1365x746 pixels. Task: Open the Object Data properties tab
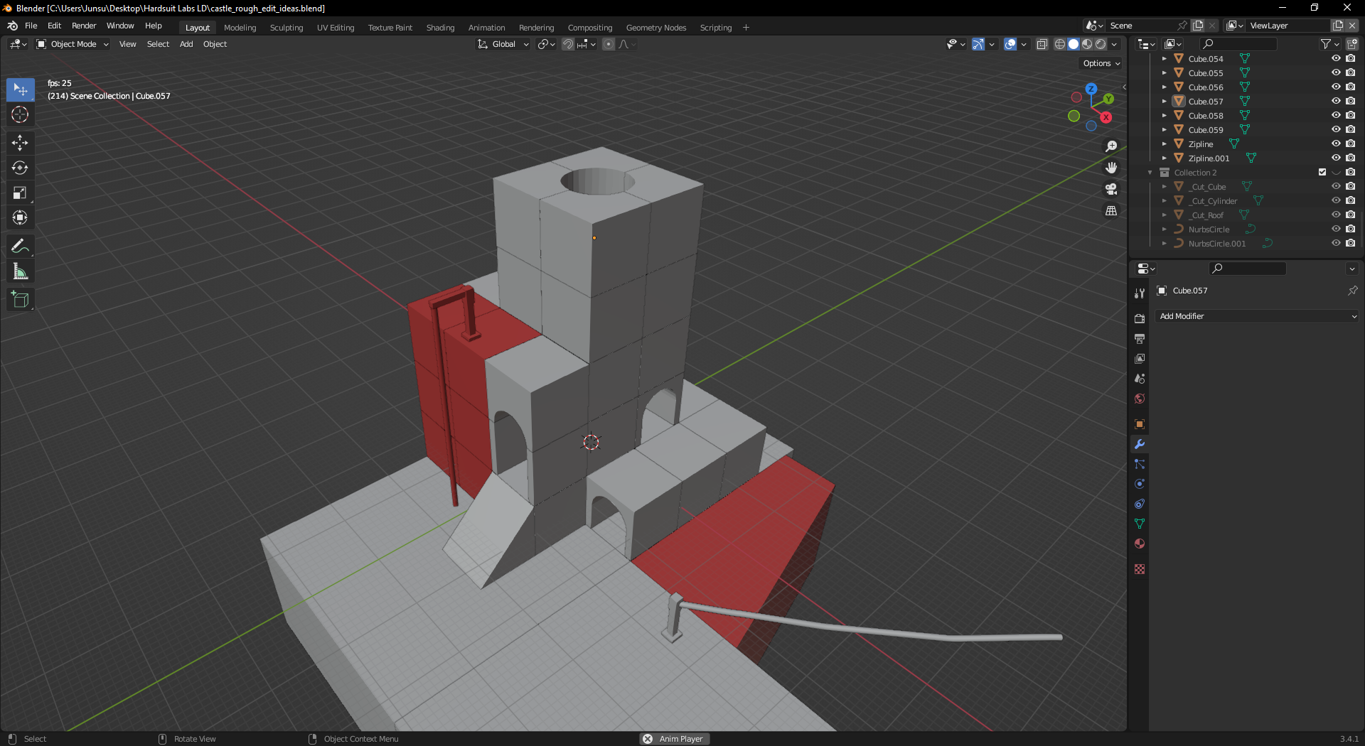[x=1140, y=524]
